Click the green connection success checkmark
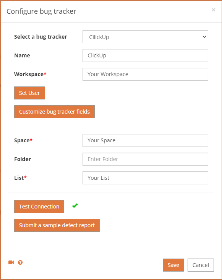The height and width of the screenshot is (280, 222). pos(75,206)
